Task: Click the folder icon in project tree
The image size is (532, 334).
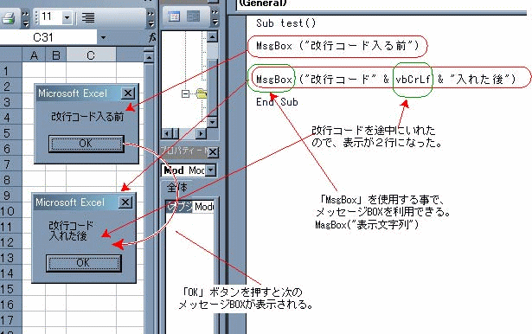Action: (x=202, y=93)
